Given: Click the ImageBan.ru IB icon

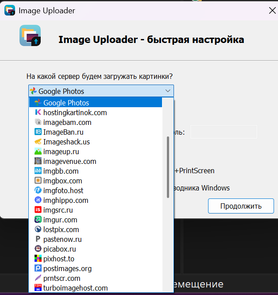Looking at the screenshot, I should (x=38, y=132).
